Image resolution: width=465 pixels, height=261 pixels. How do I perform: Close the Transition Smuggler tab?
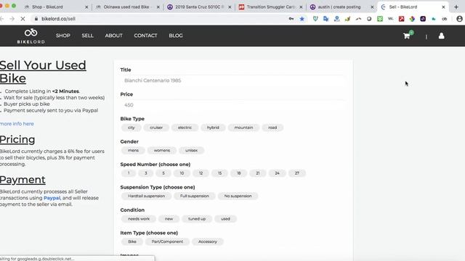pos(301,7)
